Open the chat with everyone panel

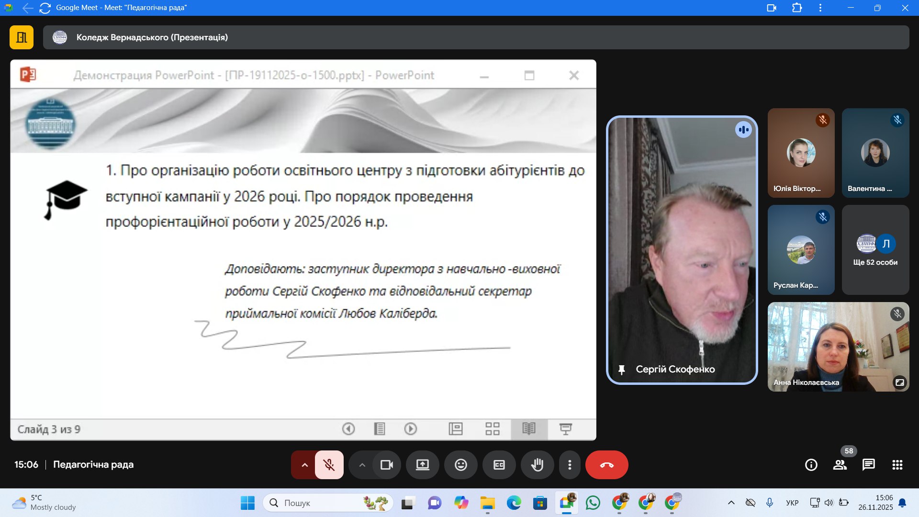coord(868,465)
